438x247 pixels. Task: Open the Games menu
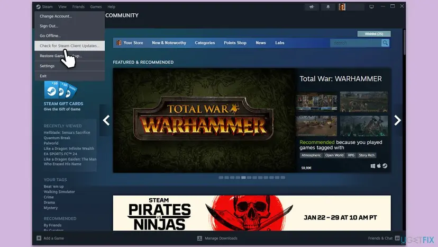click(96, 7)
